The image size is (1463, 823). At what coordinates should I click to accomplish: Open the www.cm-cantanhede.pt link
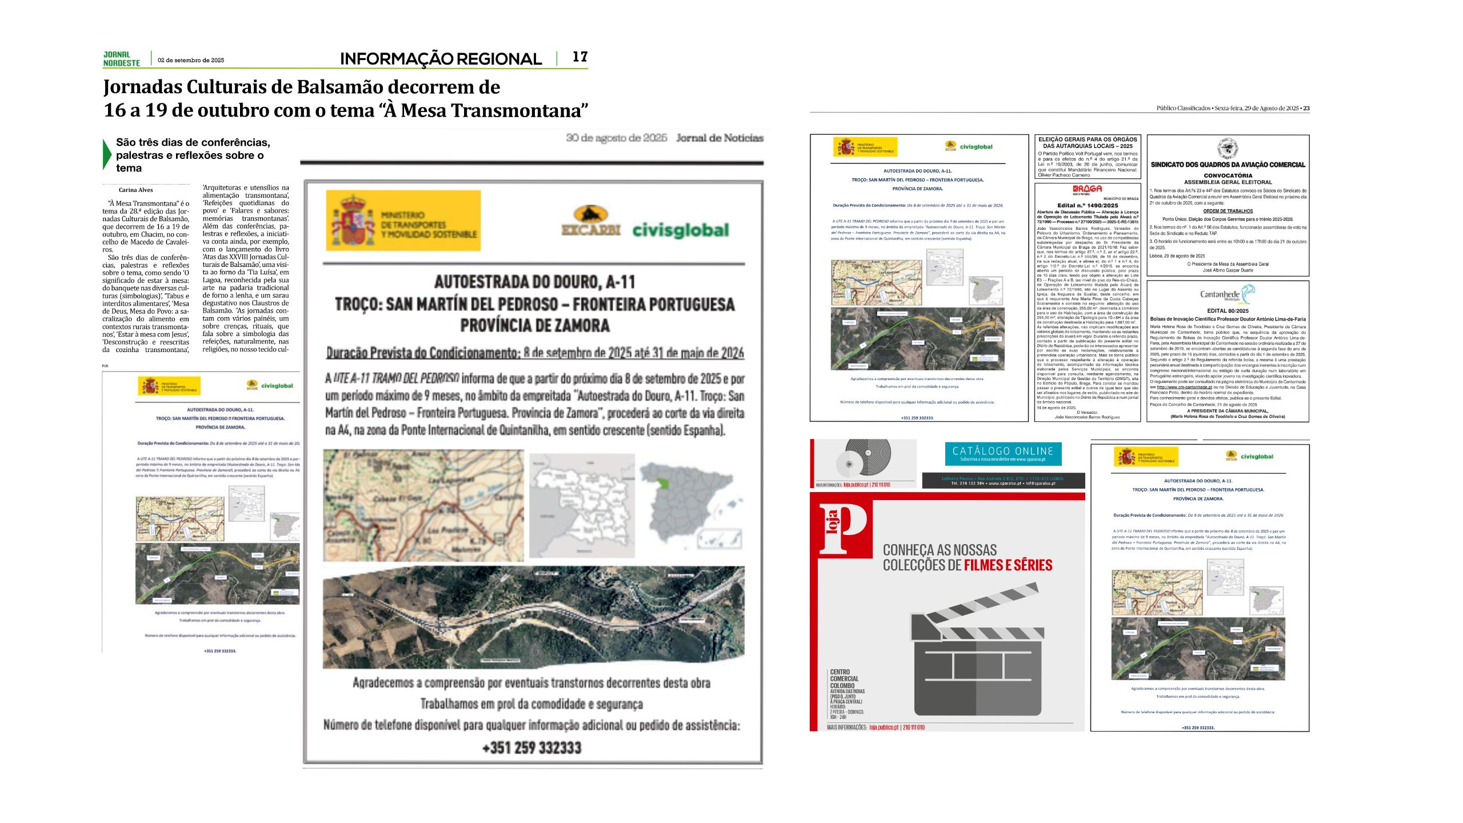[x=1185, y=387]
